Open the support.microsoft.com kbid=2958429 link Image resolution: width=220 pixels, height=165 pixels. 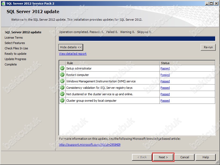pos(90,145)
